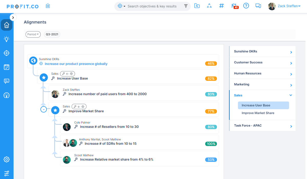Viewport: 307px width, 179px height.
Task: Open the settings gear in the sidebar
Action: pyautogui.click(x=6, y=159)
